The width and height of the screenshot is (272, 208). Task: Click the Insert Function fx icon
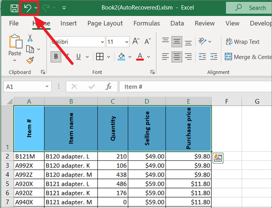(108, 86)
